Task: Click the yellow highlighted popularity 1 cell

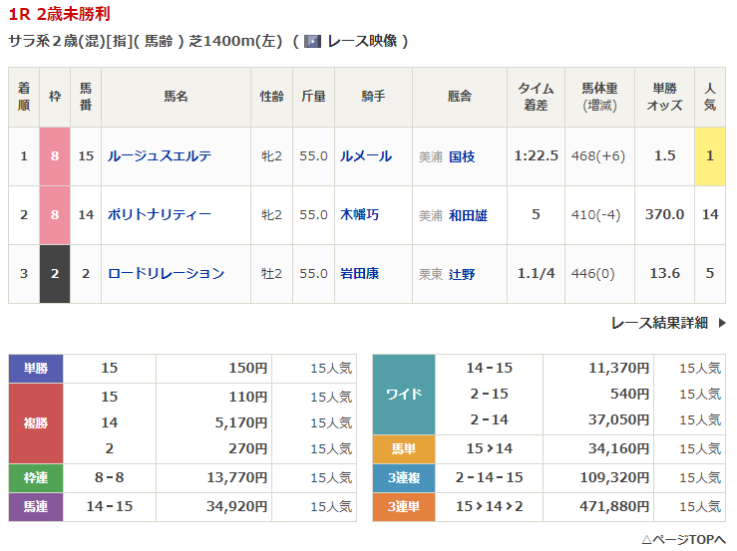Action: [x=710, y=155]
